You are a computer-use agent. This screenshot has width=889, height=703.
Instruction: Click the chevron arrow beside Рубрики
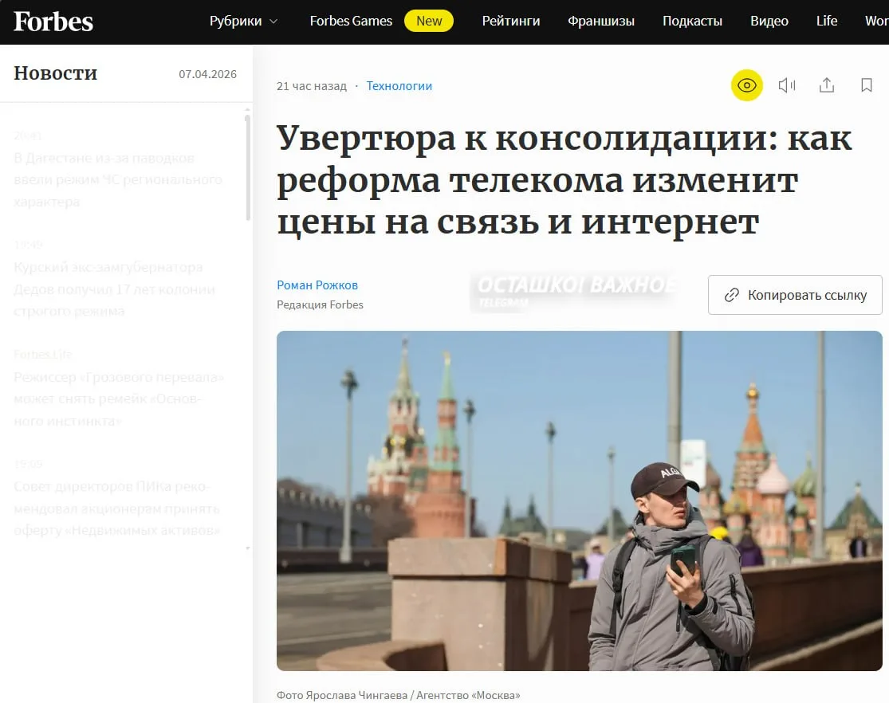[273, 22]
